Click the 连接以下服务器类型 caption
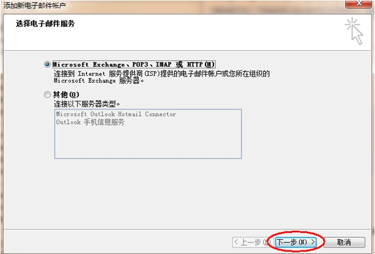 [x=87, y=104]
